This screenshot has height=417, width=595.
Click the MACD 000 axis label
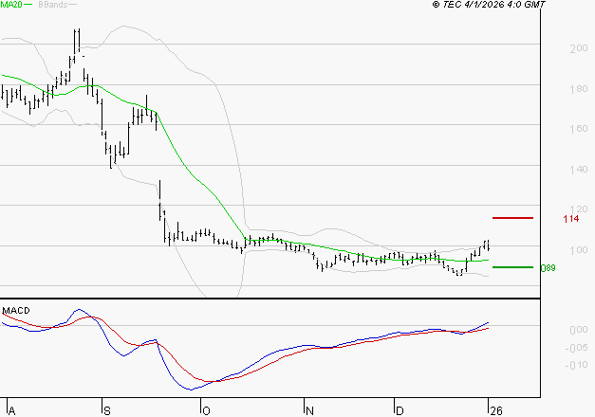coord(579,330)
